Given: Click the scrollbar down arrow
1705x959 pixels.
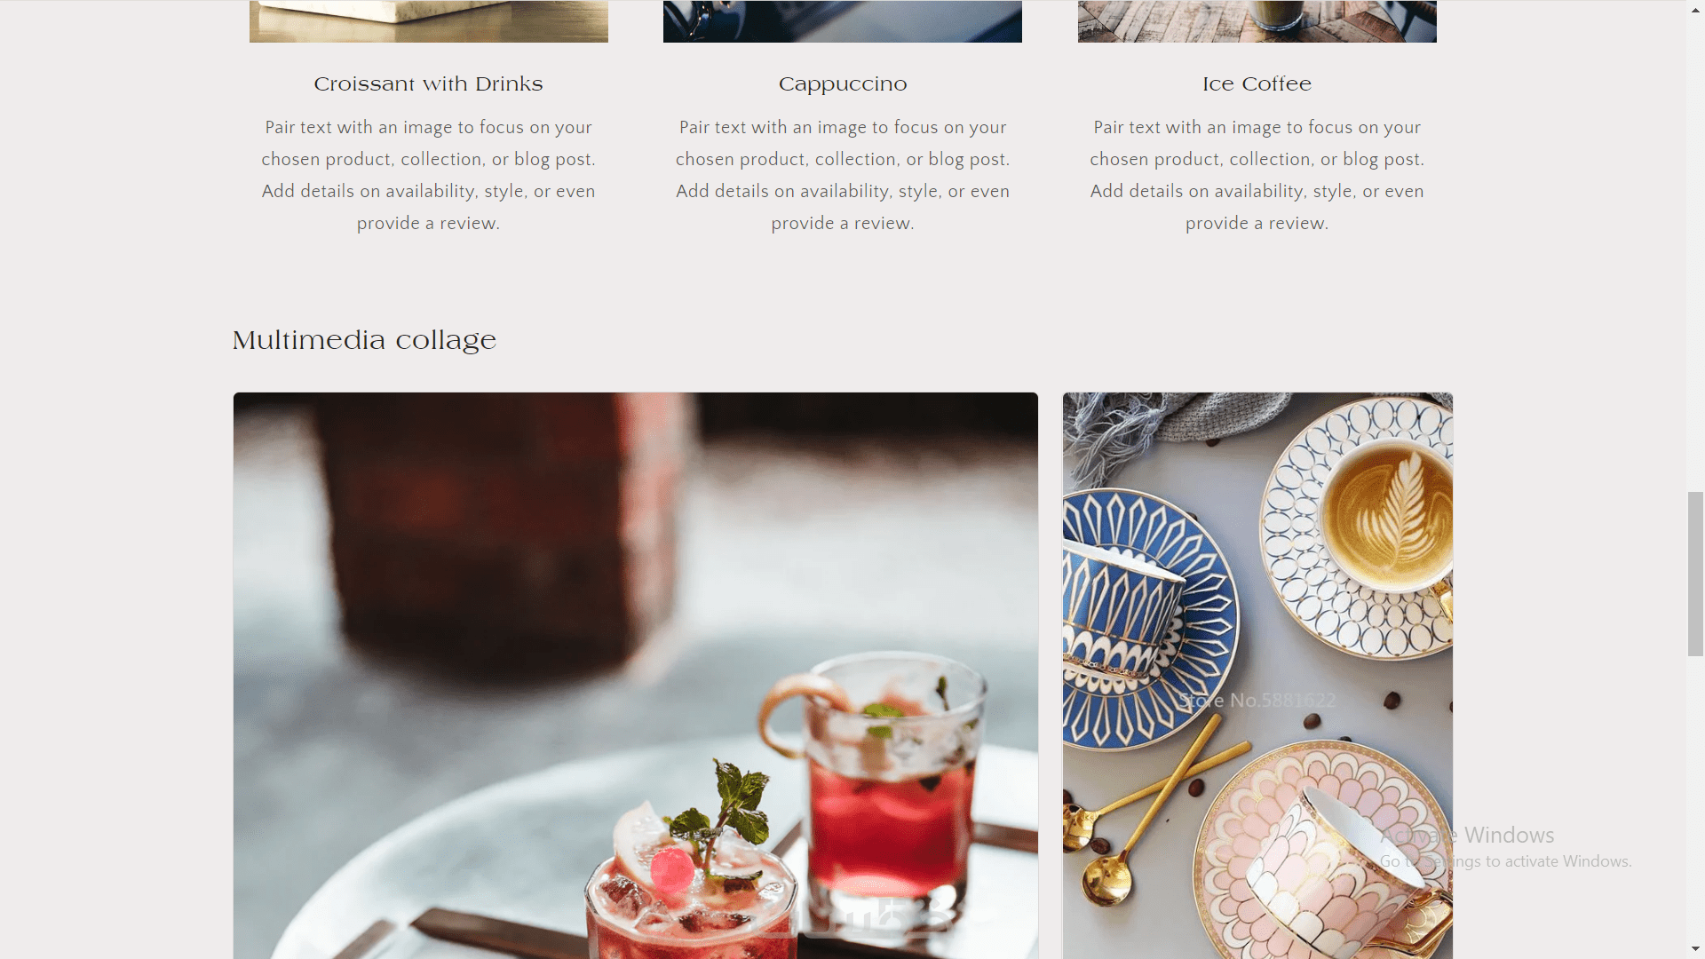Looking at the screenshot, I should click(1695, 950).
